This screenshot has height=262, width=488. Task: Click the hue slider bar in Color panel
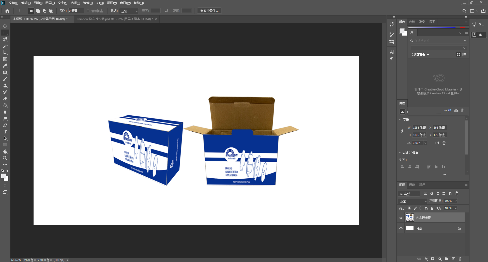click(x=437, y=27)
